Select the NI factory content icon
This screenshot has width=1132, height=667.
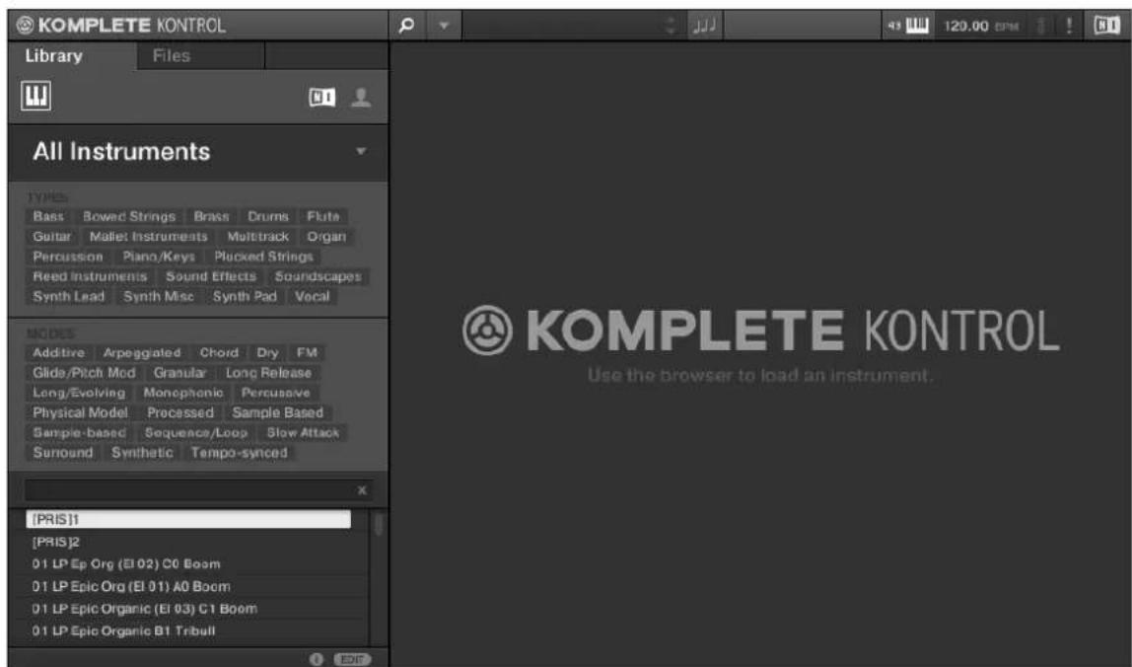point(322,97)
